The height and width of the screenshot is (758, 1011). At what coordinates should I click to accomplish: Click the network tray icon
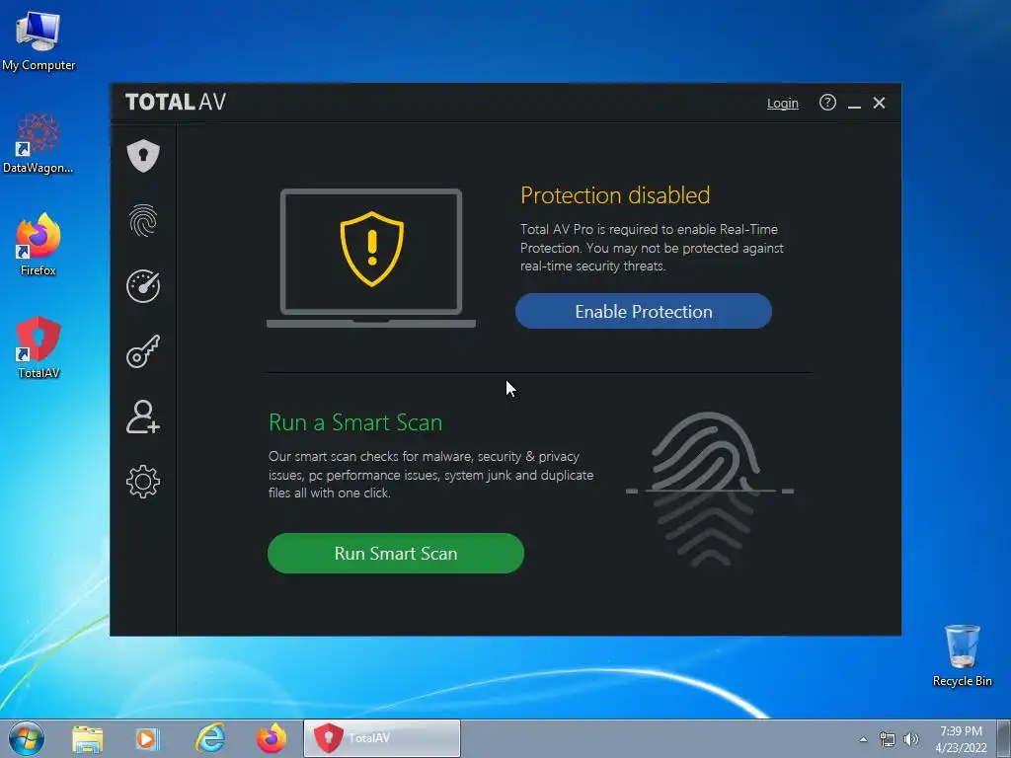(888, 739)
